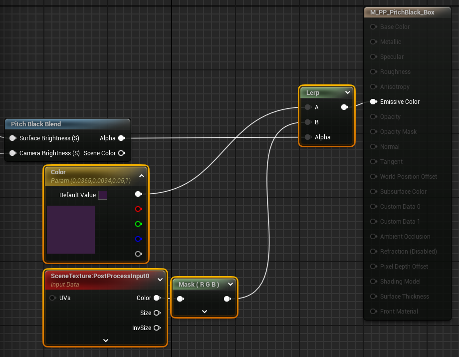Click the World Position Offset pin
Image resolution: width=459 pixels, height=357 pixels.
373,177
